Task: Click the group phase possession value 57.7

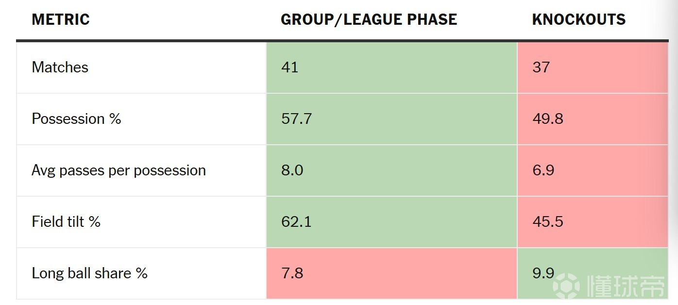Action: 296,119
